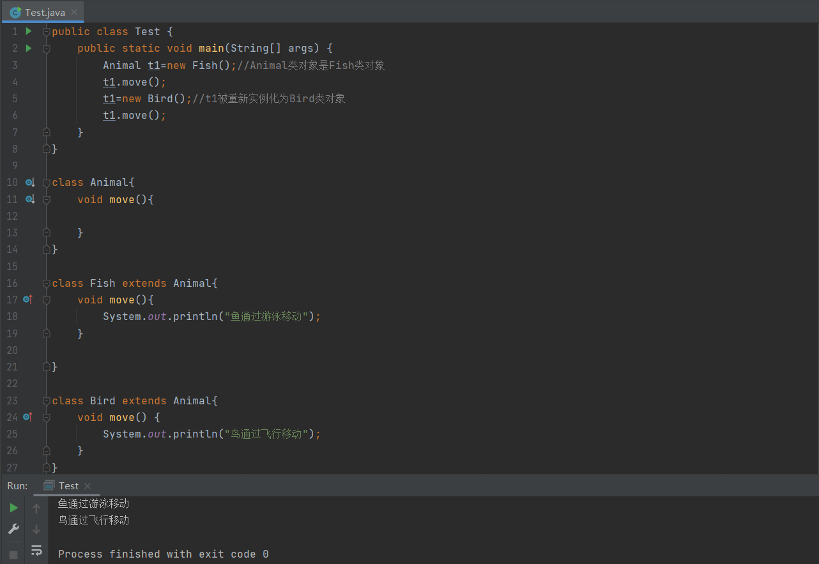This screenshot has width=819, height=564.
Task: Click the fold end marker on line 19
Action: click(46, 333)
